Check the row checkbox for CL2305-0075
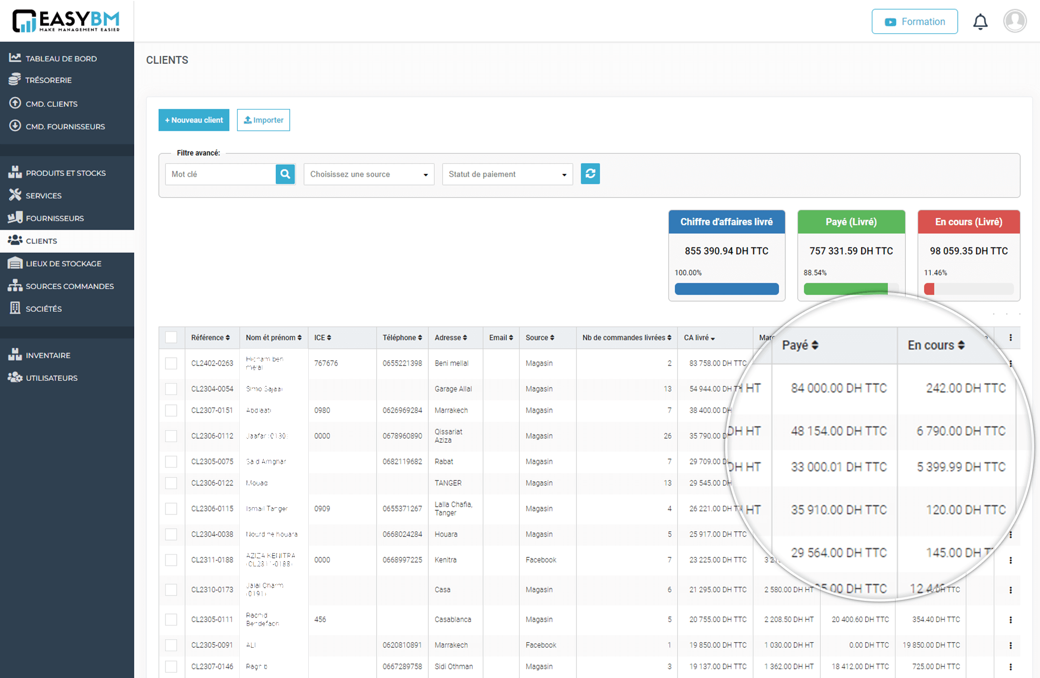The width and height of the screenshot is (1040, 678). (x=171, y=461)
